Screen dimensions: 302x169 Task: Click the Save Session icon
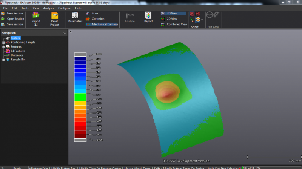pyautogui.click(x=3, y=24)
